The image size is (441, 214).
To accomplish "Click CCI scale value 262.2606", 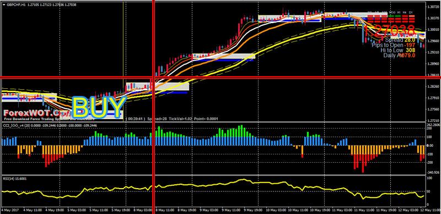I will click(434, 125).
